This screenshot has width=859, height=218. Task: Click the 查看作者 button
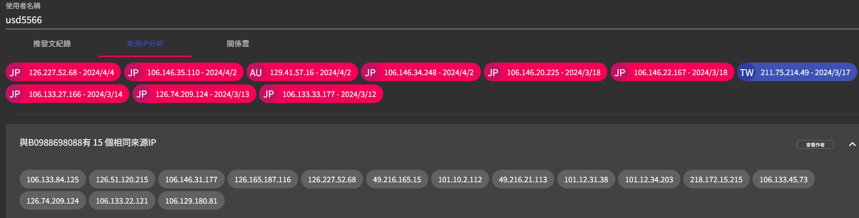[815, 145]
